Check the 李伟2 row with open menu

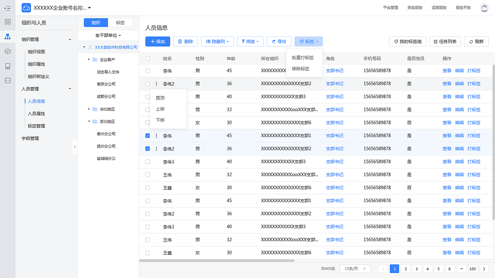pos(147,84)
